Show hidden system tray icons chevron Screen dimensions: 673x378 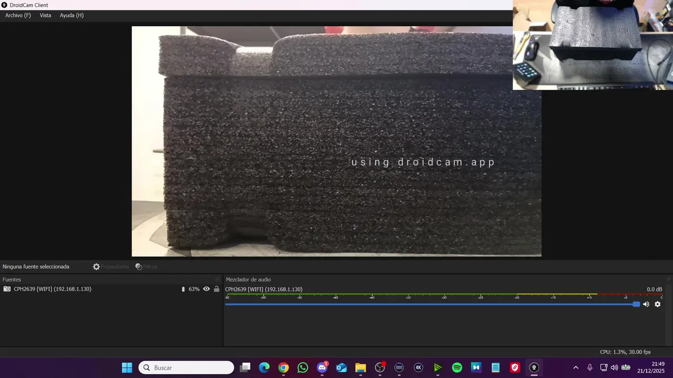576,367
